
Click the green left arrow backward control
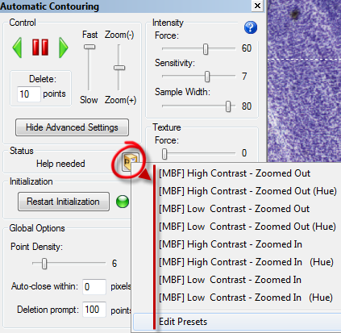click(x=17, y=48)
